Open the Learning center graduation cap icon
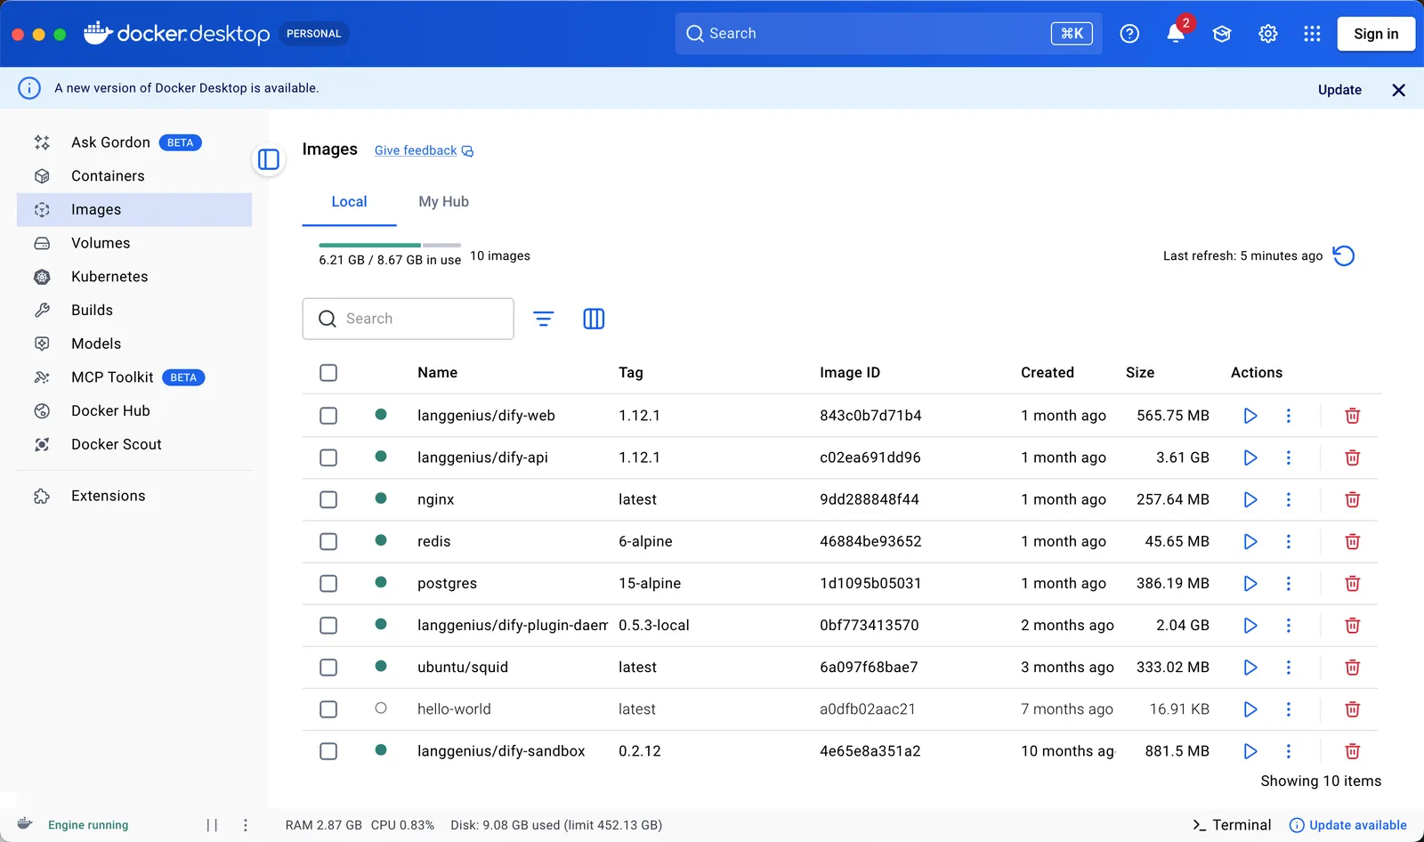The image size is (1424, 842). pyautogui.click(x=1222, y=34)
